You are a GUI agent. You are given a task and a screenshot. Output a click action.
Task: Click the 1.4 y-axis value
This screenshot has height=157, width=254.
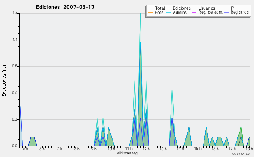pyautogui.click(x=15, y=13)
